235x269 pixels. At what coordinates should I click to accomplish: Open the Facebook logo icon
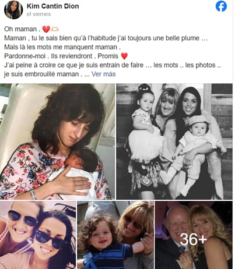click(x=221, y=6)
